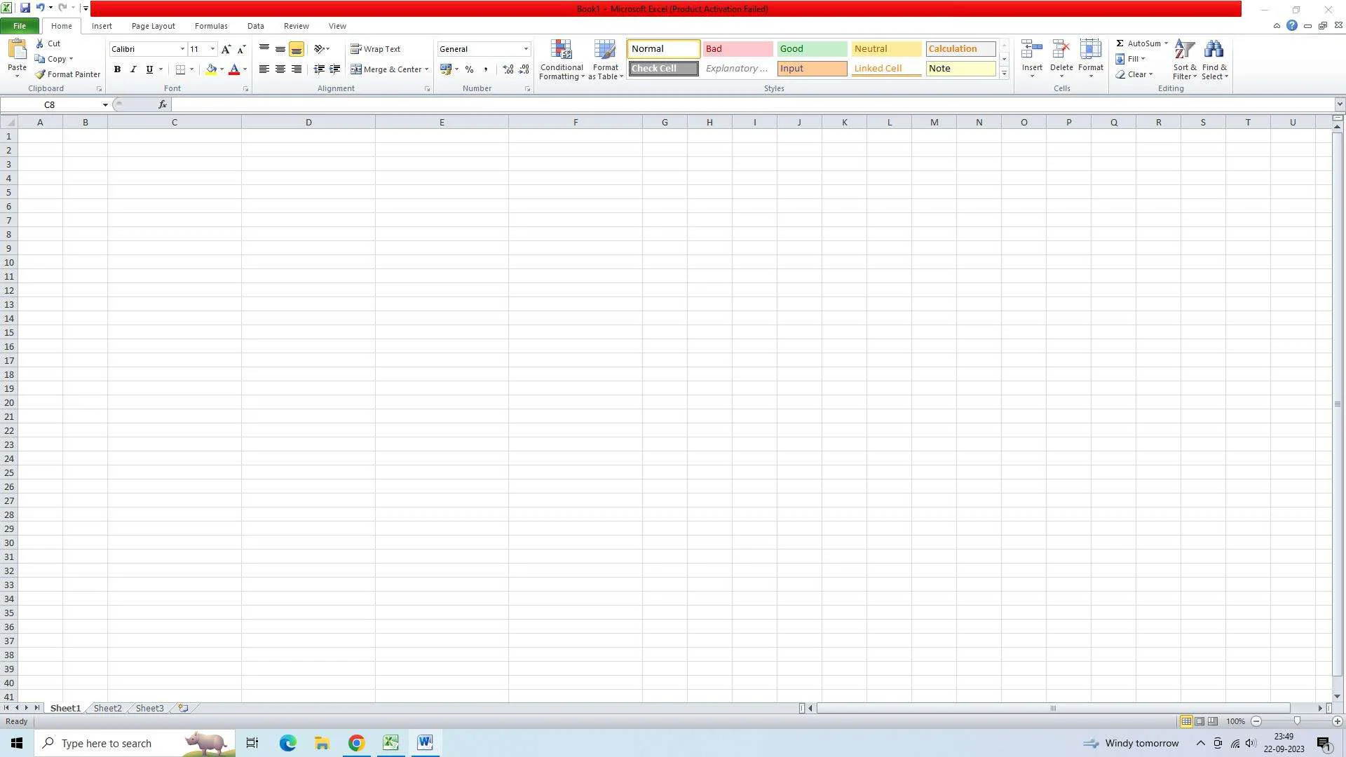Toggle Bold formatting on cells
1346x757 pixels.
116,69
